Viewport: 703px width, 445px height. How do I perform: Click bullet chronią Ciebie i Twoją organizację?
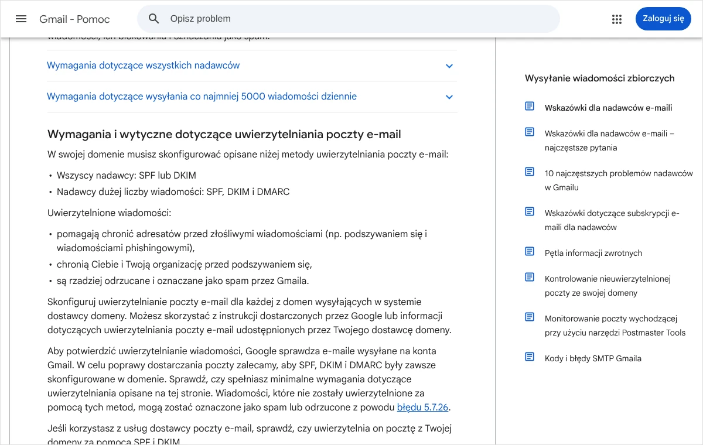point(185,265)
